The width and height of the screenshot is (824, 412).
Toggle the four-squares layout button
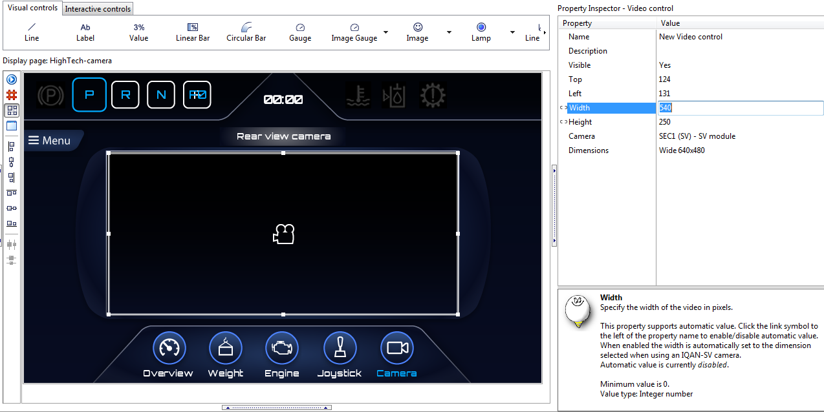pyautogui.click(x=12, y=110)
